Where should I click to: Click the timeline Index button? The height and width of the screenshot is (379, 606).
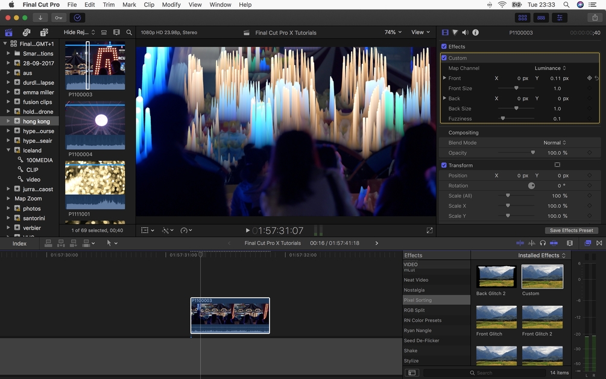[19, 243]
